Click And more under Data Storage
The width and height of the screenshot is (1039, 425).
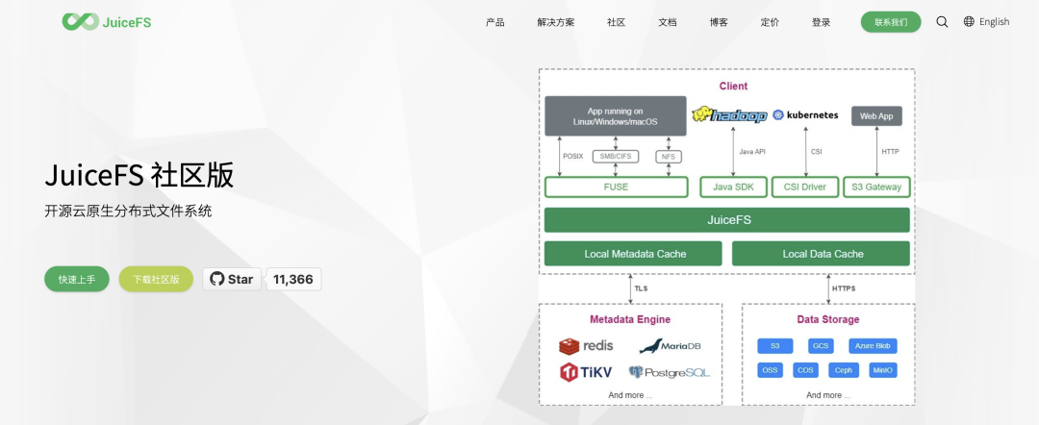pos(827,395)
